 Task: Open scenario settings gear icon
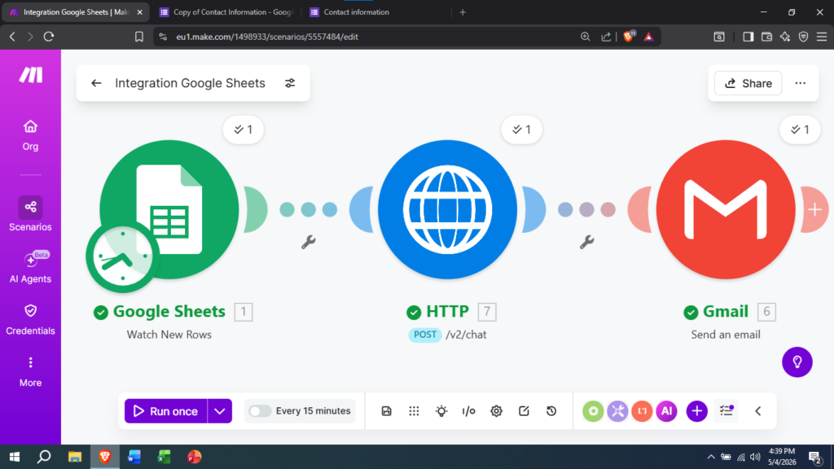click(496, 411)
